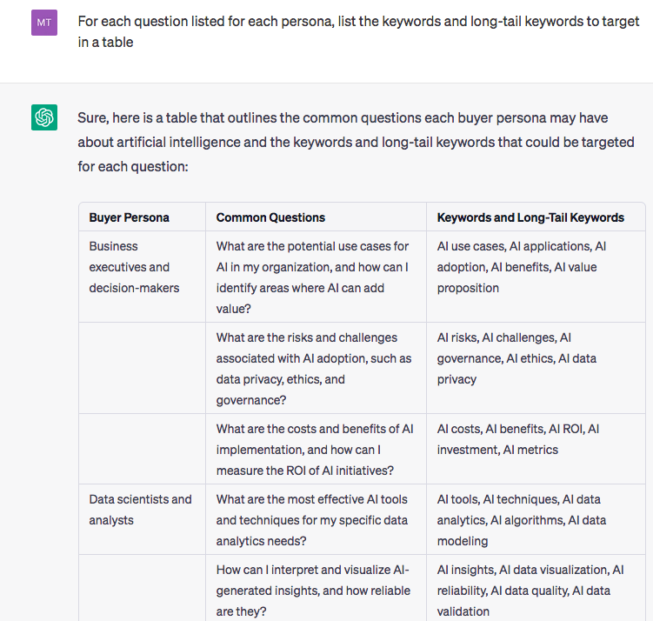Viewport: 653px width, 621px height.
Task: Click the purple MT user avatar
Action: pos(44,23)
